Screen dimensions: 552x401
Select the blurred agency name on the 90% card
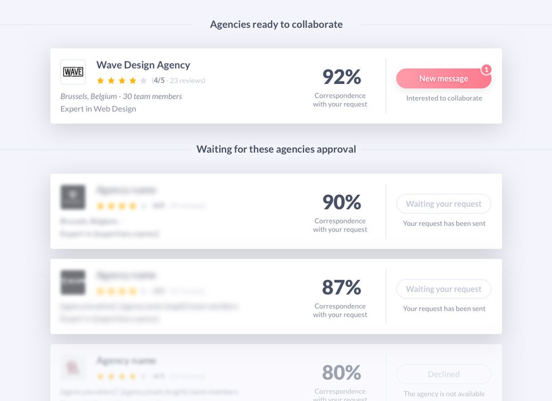point(126,190)
